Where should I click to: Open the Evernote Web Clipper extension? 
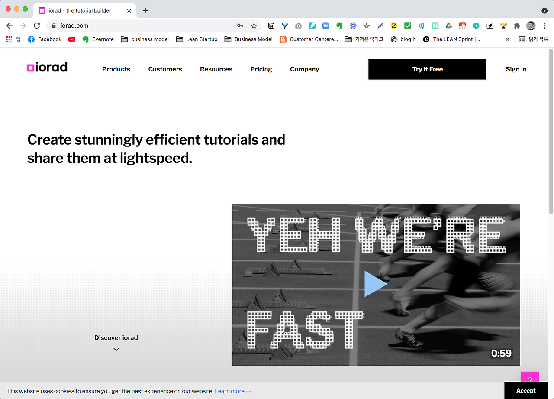click(339, 26)
